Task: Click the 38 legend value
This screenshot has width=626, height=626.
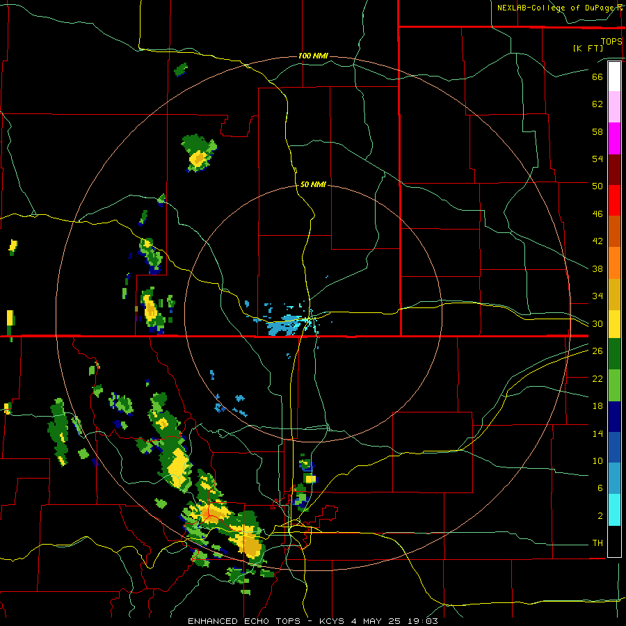Action: click(597, 269)
